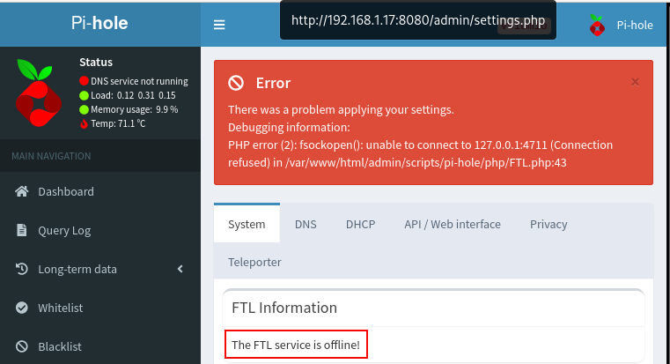This screenshot has width=670, height=364.
Task: Open the Query Log page
Action: [64, 231]
